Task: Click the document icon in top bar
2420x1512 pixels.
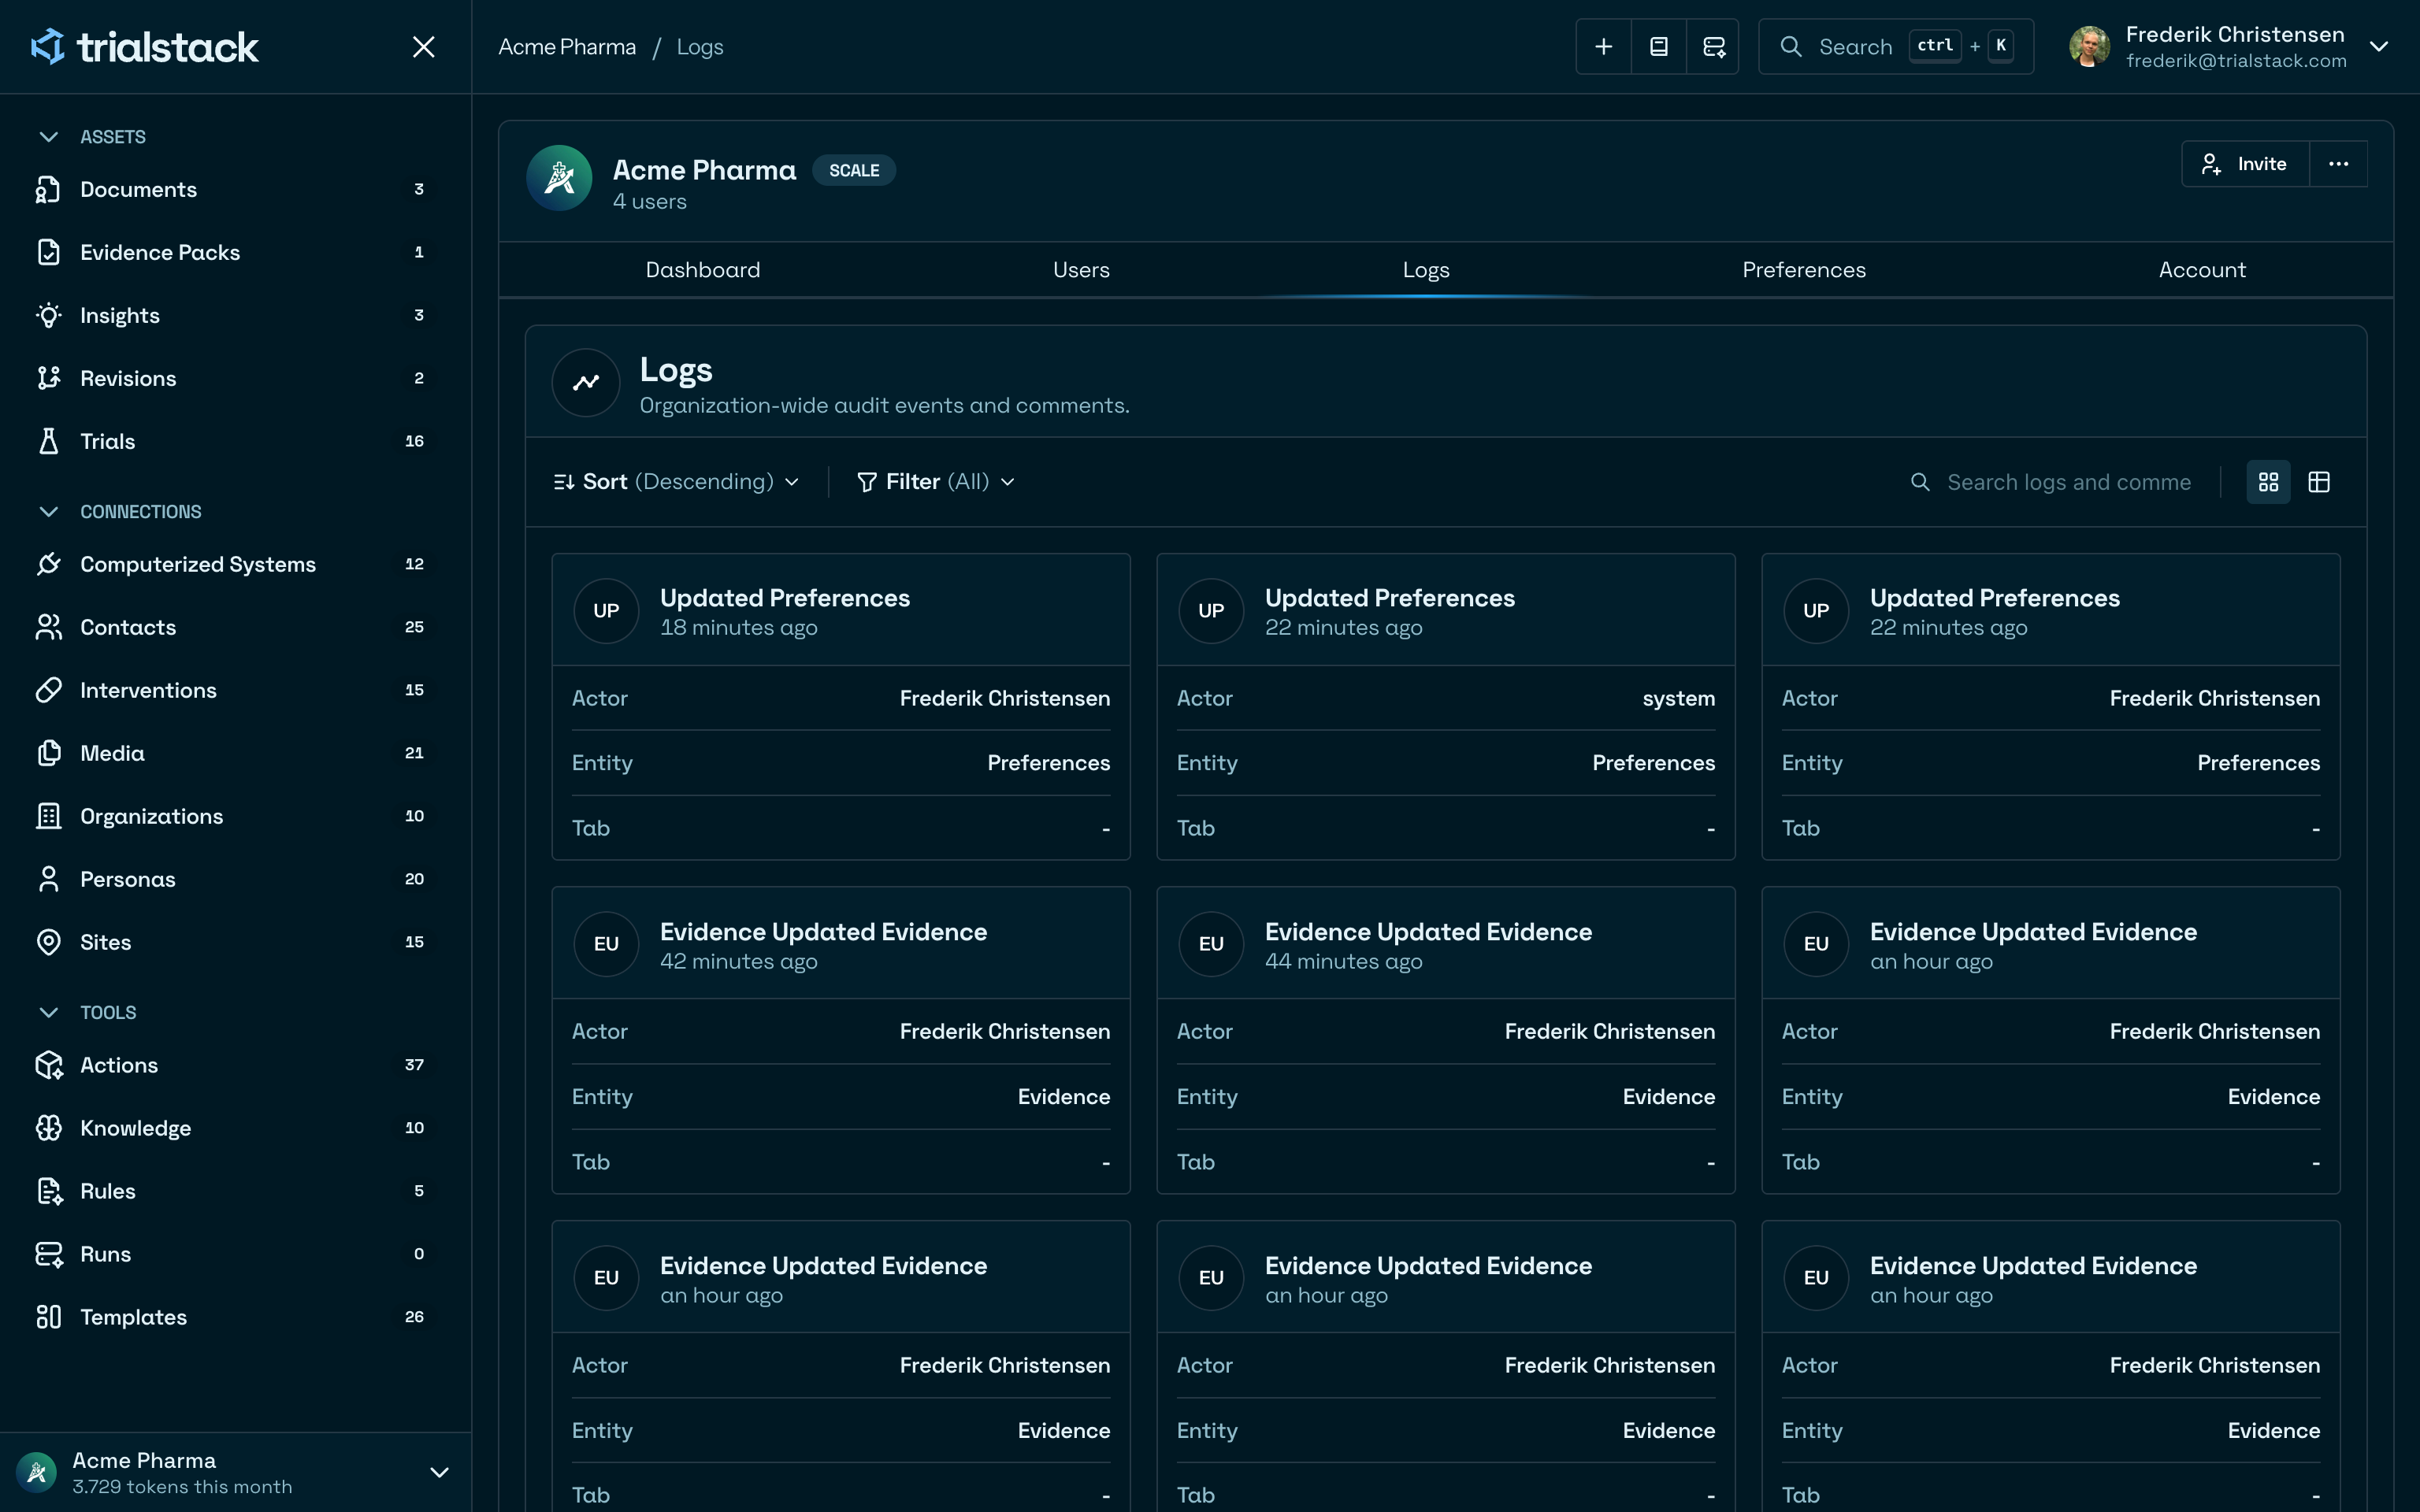Action: [1659, 47]
